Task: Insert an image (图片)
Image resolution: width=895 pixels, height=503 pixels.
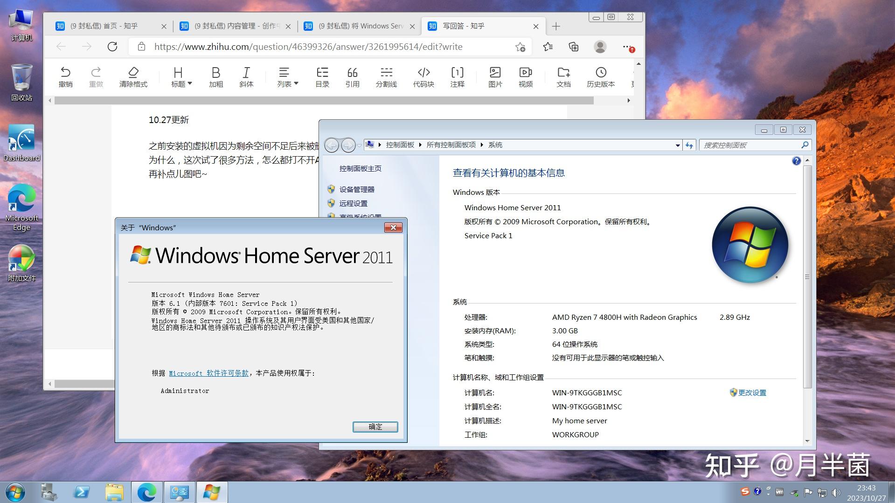Action: click(x=495, y=77)
